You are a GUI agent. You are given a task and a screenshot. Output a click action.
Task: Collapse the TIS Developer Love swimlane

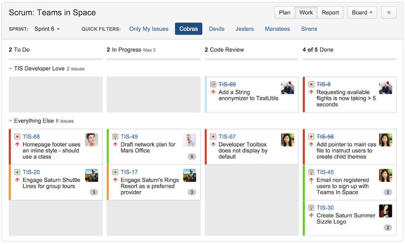click(11, 68)
